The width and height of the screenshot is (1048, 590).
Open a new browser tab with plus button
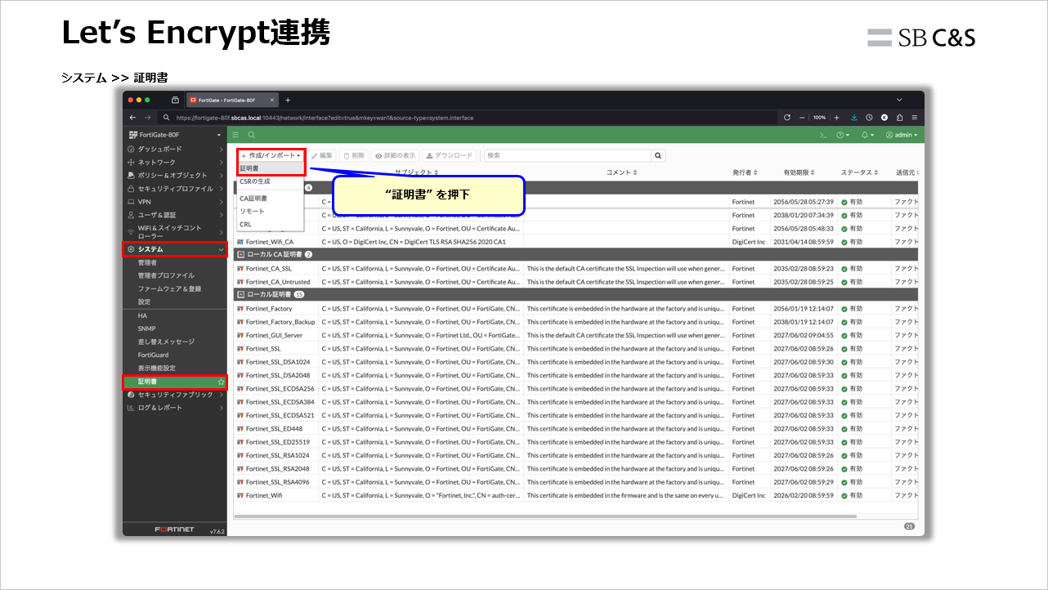click(287, 100)
